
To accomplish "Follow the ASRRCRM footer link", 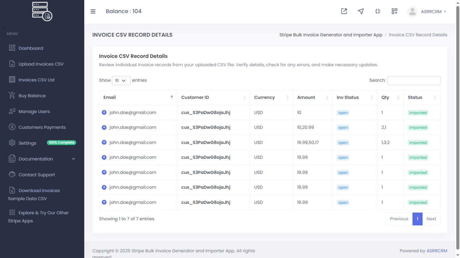I will pos(437,251).
